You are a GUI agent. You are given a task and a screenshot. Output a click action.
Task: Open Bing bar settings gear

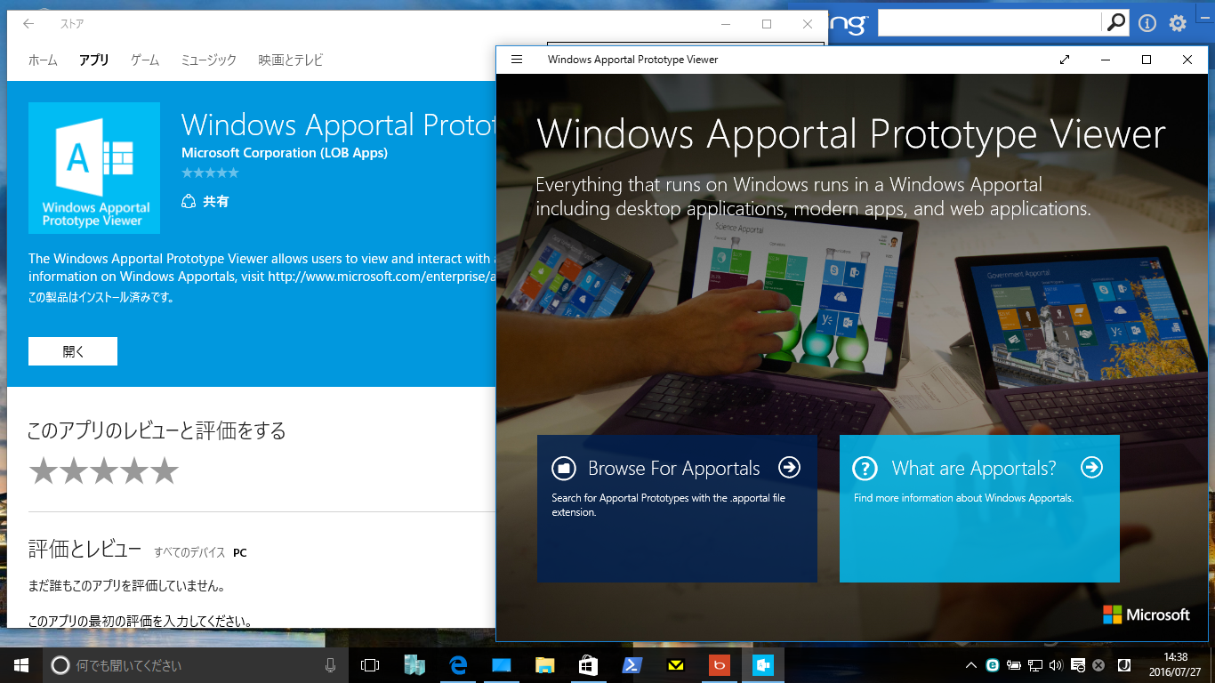pos(1178,23)
